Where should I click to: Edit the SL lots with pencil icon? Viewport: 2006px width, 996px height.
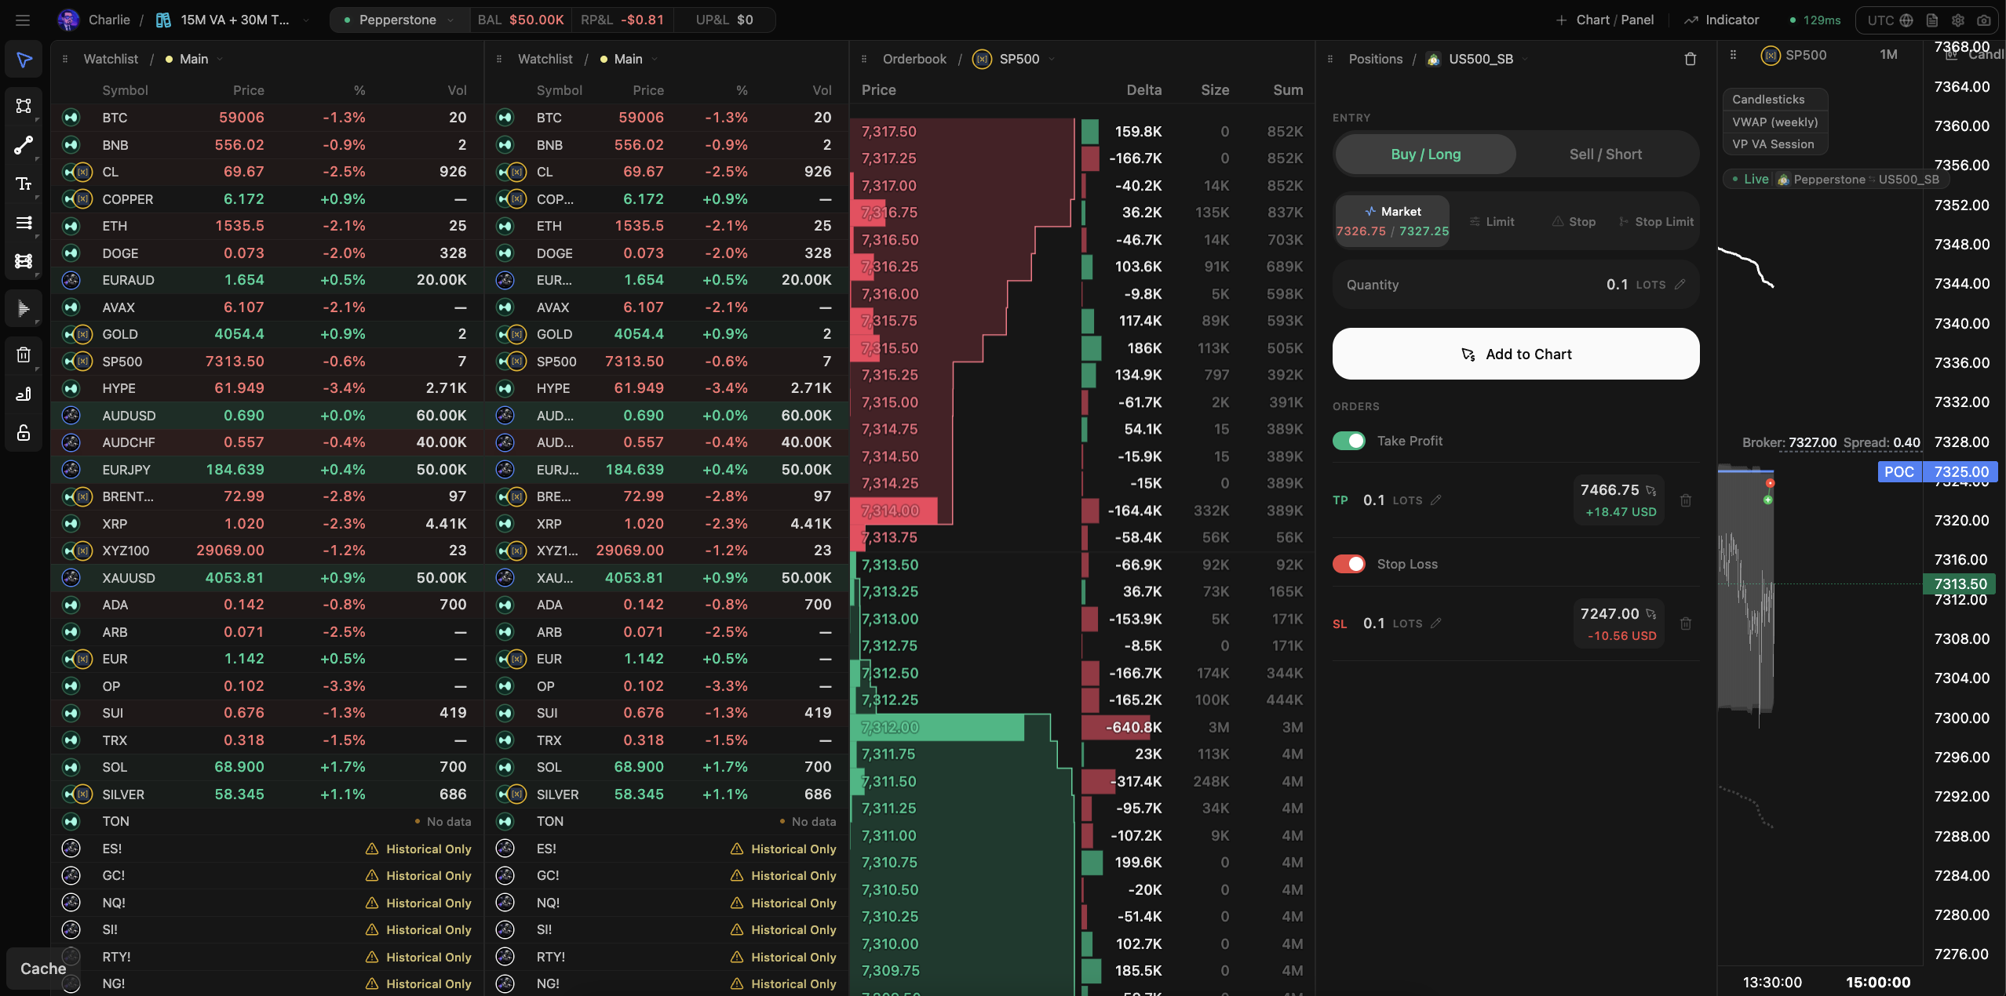pos(1436,623)
